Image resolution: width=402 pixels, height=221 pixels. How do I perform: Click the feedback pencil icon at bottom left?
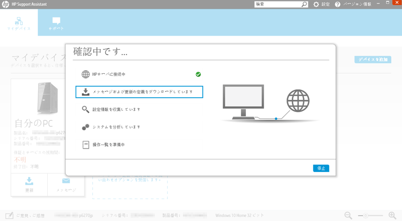(9, 215)
